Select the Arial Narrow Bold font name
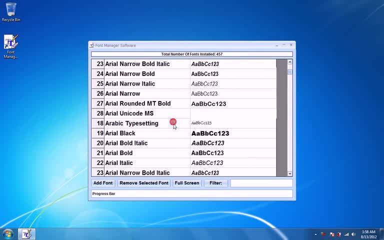The height and width of the screenshot is (240, 384). (x=130, y=73)
